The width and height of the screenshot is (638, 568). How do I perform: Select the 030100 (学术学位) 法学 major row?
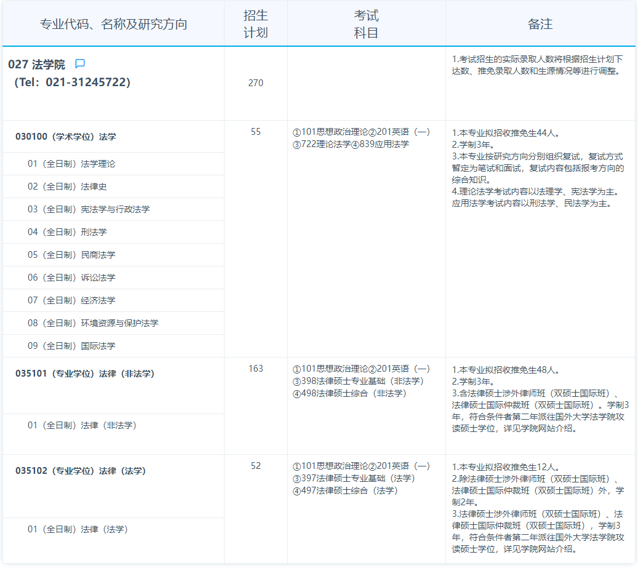(66, 137)
